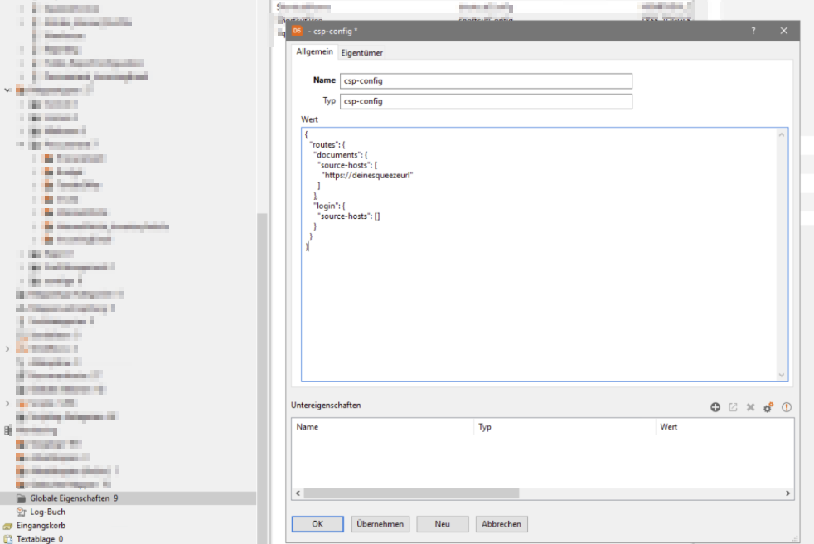
Task: Select the Log-Buch icon in the tree
Action: [22, 512]
